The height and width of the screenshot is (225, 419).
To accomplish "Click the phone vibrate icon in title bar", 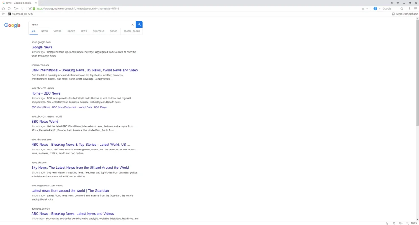I will point(392,3).
